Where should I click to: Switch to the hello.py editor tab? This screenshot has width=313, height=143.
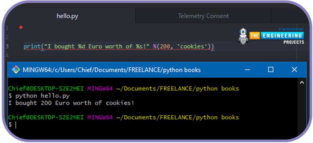coord(67,16)
